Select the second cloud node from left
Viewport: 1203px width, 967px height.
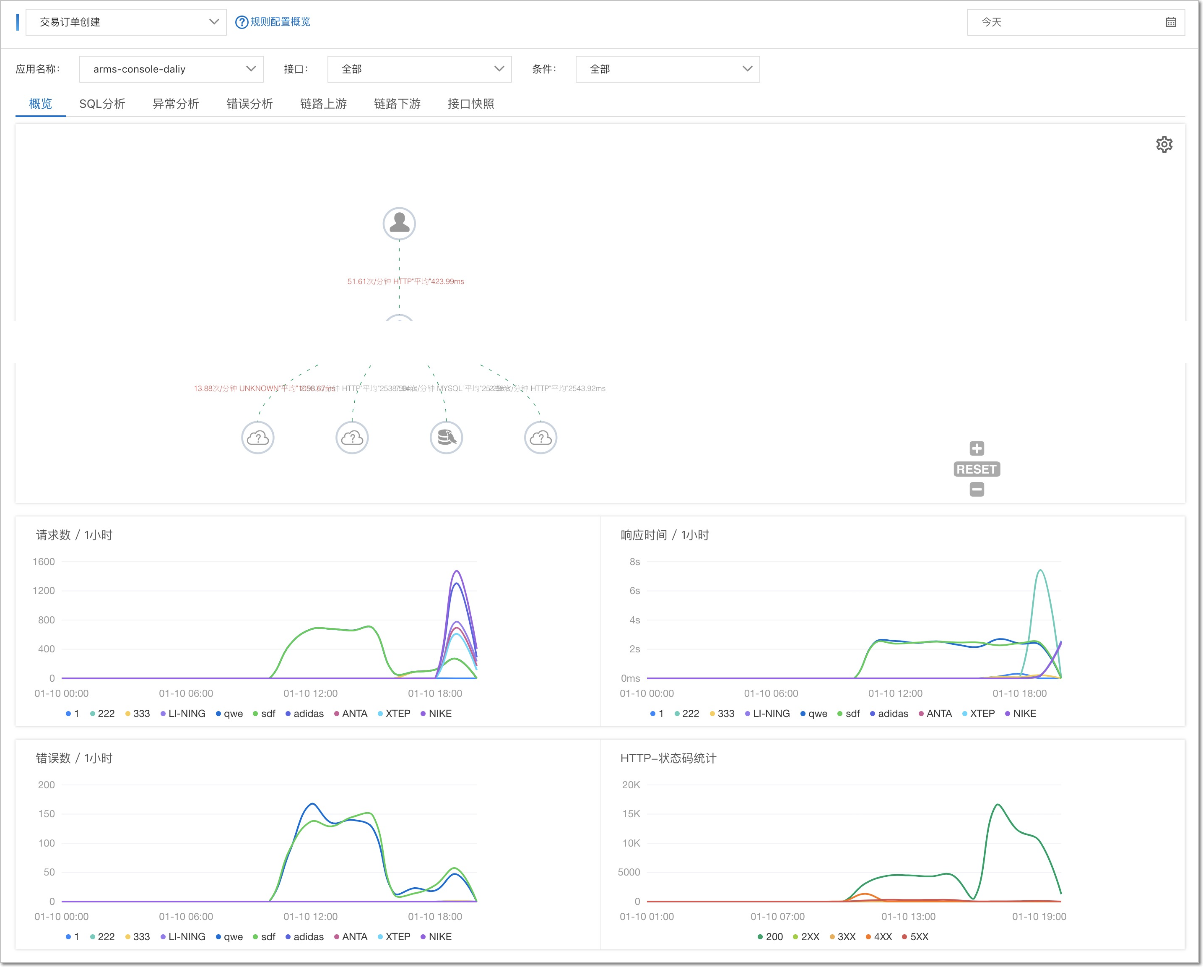coord(352,438)
